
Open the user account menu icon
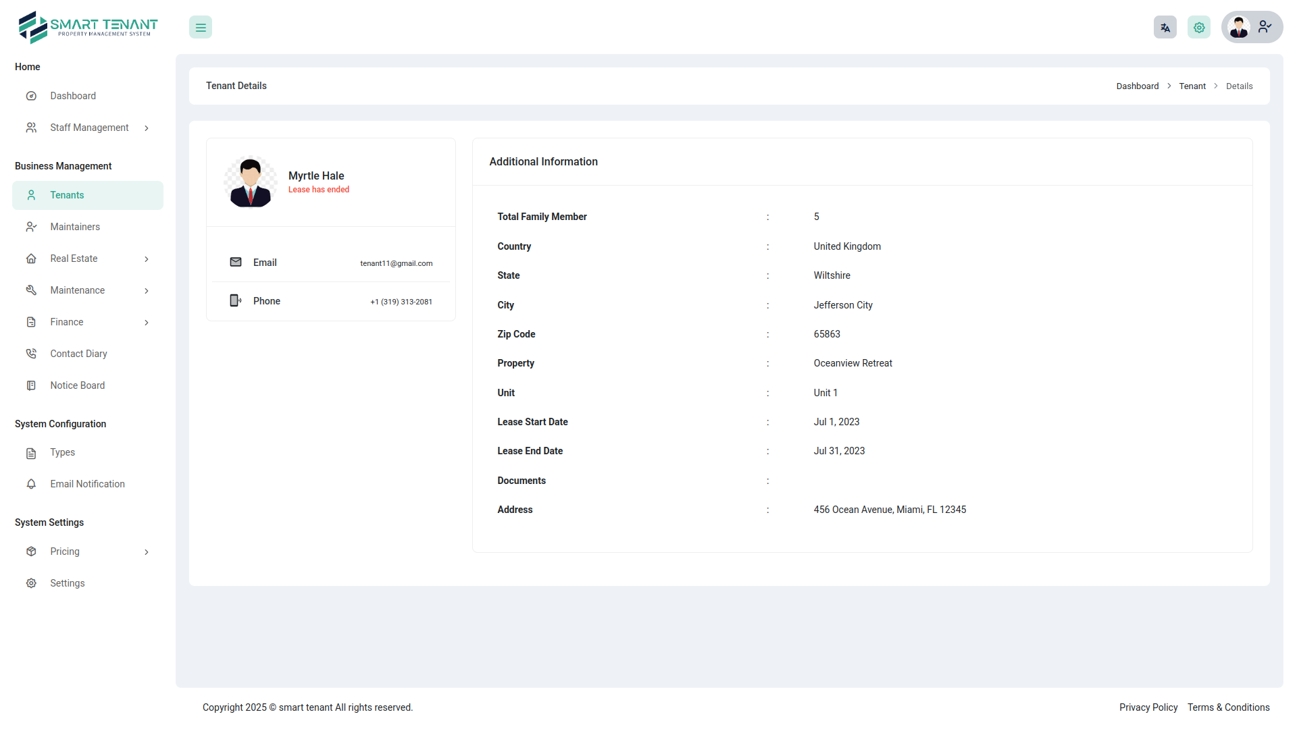click(1265, 27)
